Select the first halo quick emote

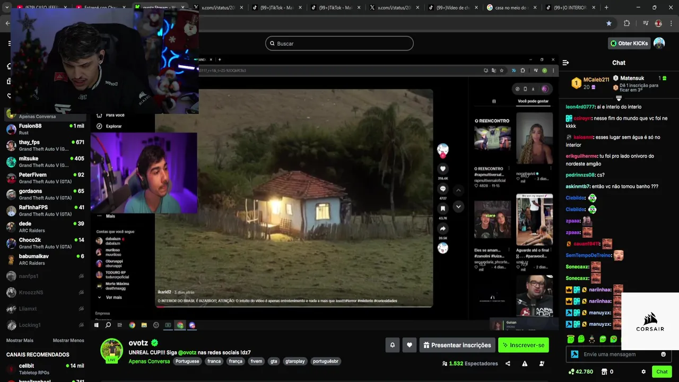[x=570, y=339]
